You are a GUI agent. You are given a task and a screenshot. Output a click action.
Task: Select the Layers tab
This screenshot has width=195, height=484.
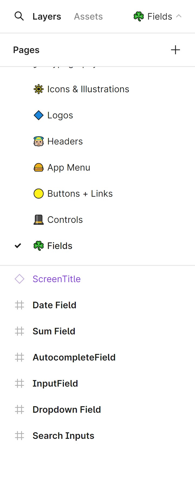47,17
